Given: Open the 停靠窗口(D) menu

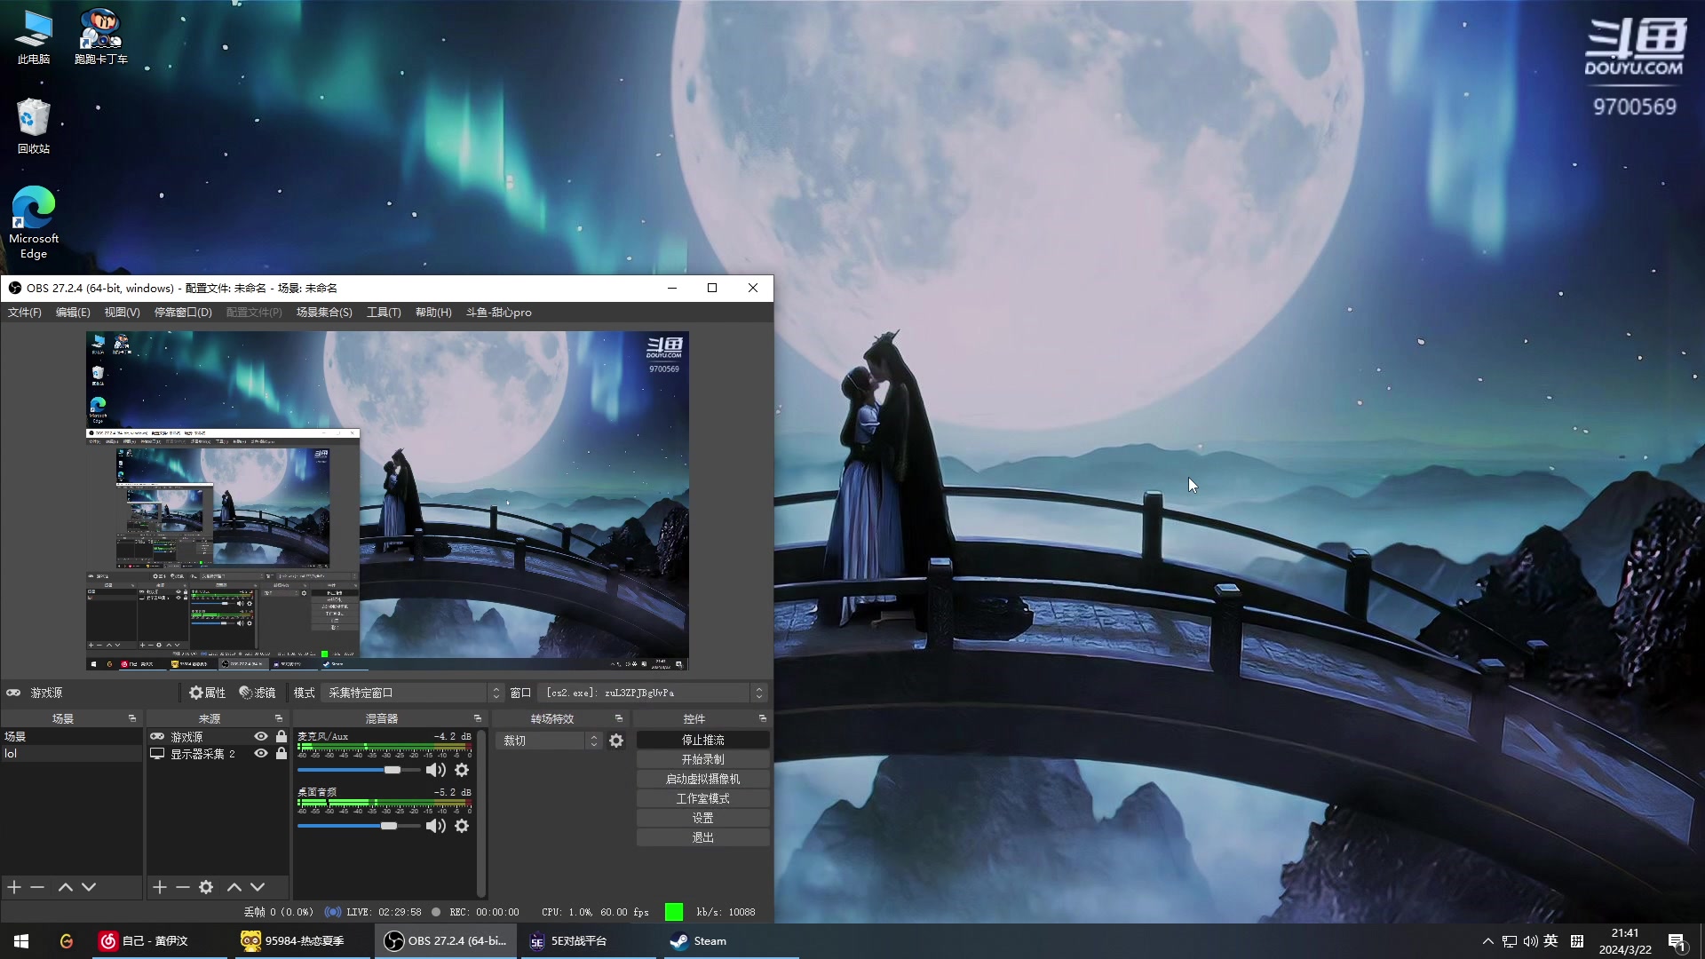Looking at the screenshot, I should [183, 313].
